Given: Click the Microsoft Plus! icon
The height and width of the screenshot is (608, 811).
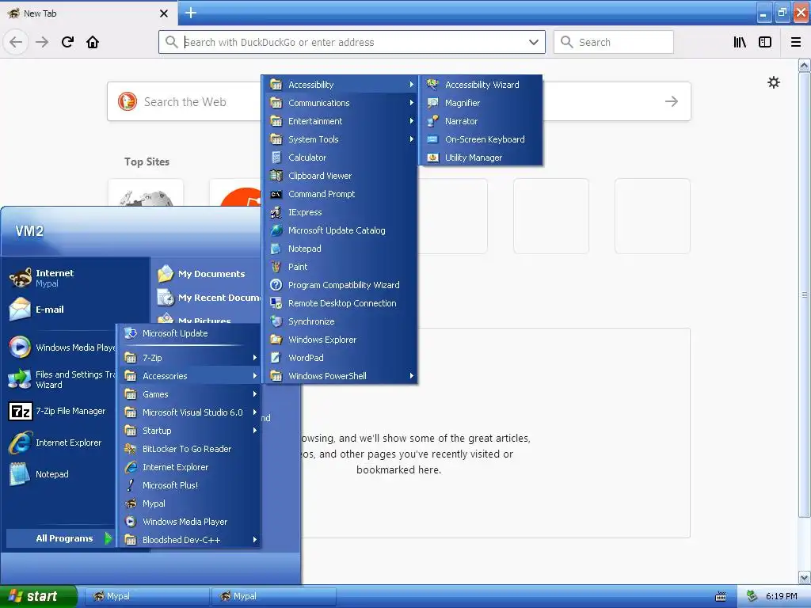Looking at the screenshot, I should click(x=131, y=485).
